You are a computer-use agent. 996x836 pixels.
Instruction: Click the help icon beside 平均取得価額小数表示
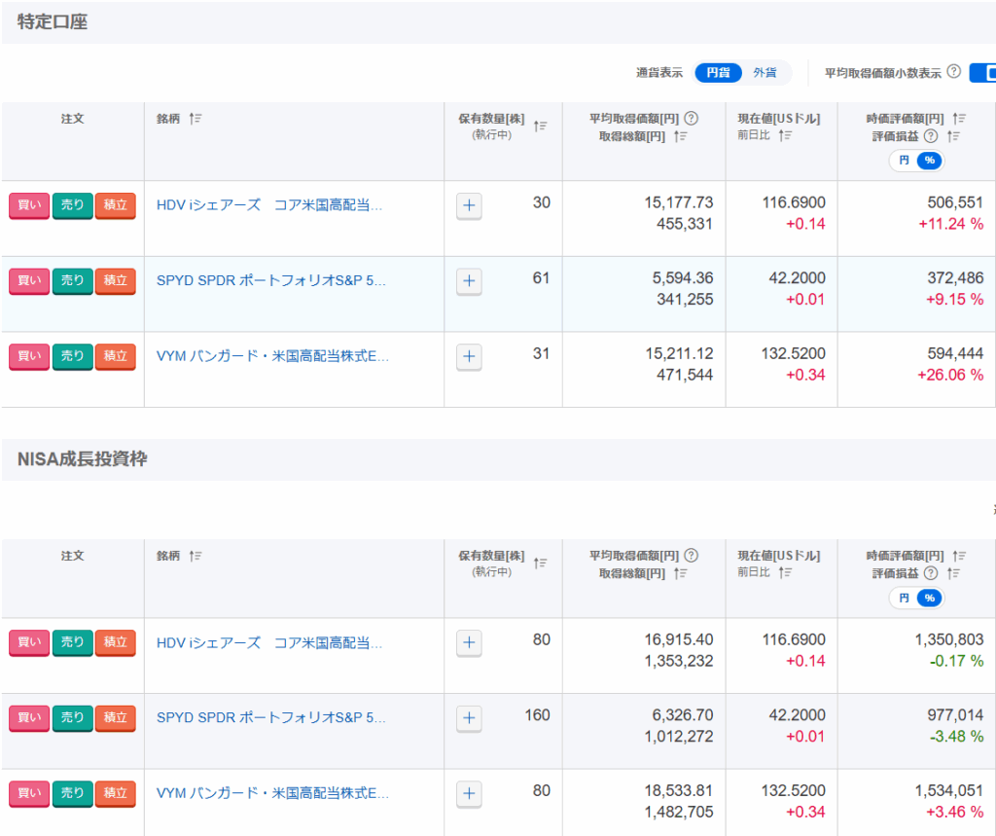pyautogui.click(x=952, y=71)
